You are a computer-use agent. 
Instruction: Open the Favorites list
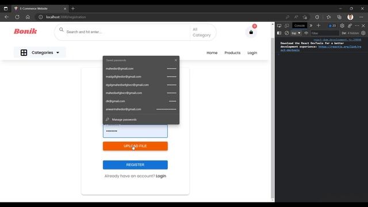pyautogui.click(x=328, y=17)
